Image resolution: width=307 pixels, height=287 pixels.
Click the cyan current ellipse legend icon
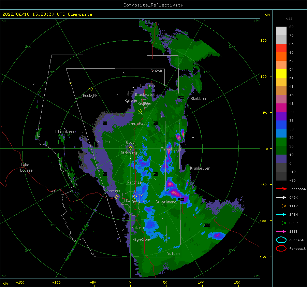point(281,240)
